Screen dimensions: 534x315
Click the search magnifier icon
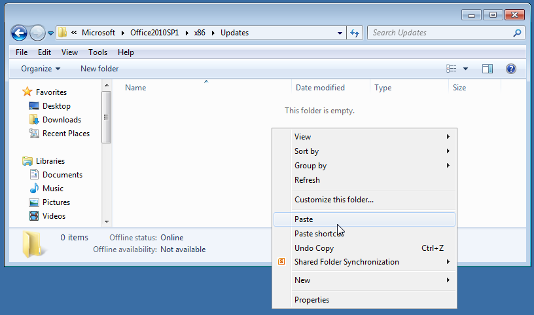[517, 33]
